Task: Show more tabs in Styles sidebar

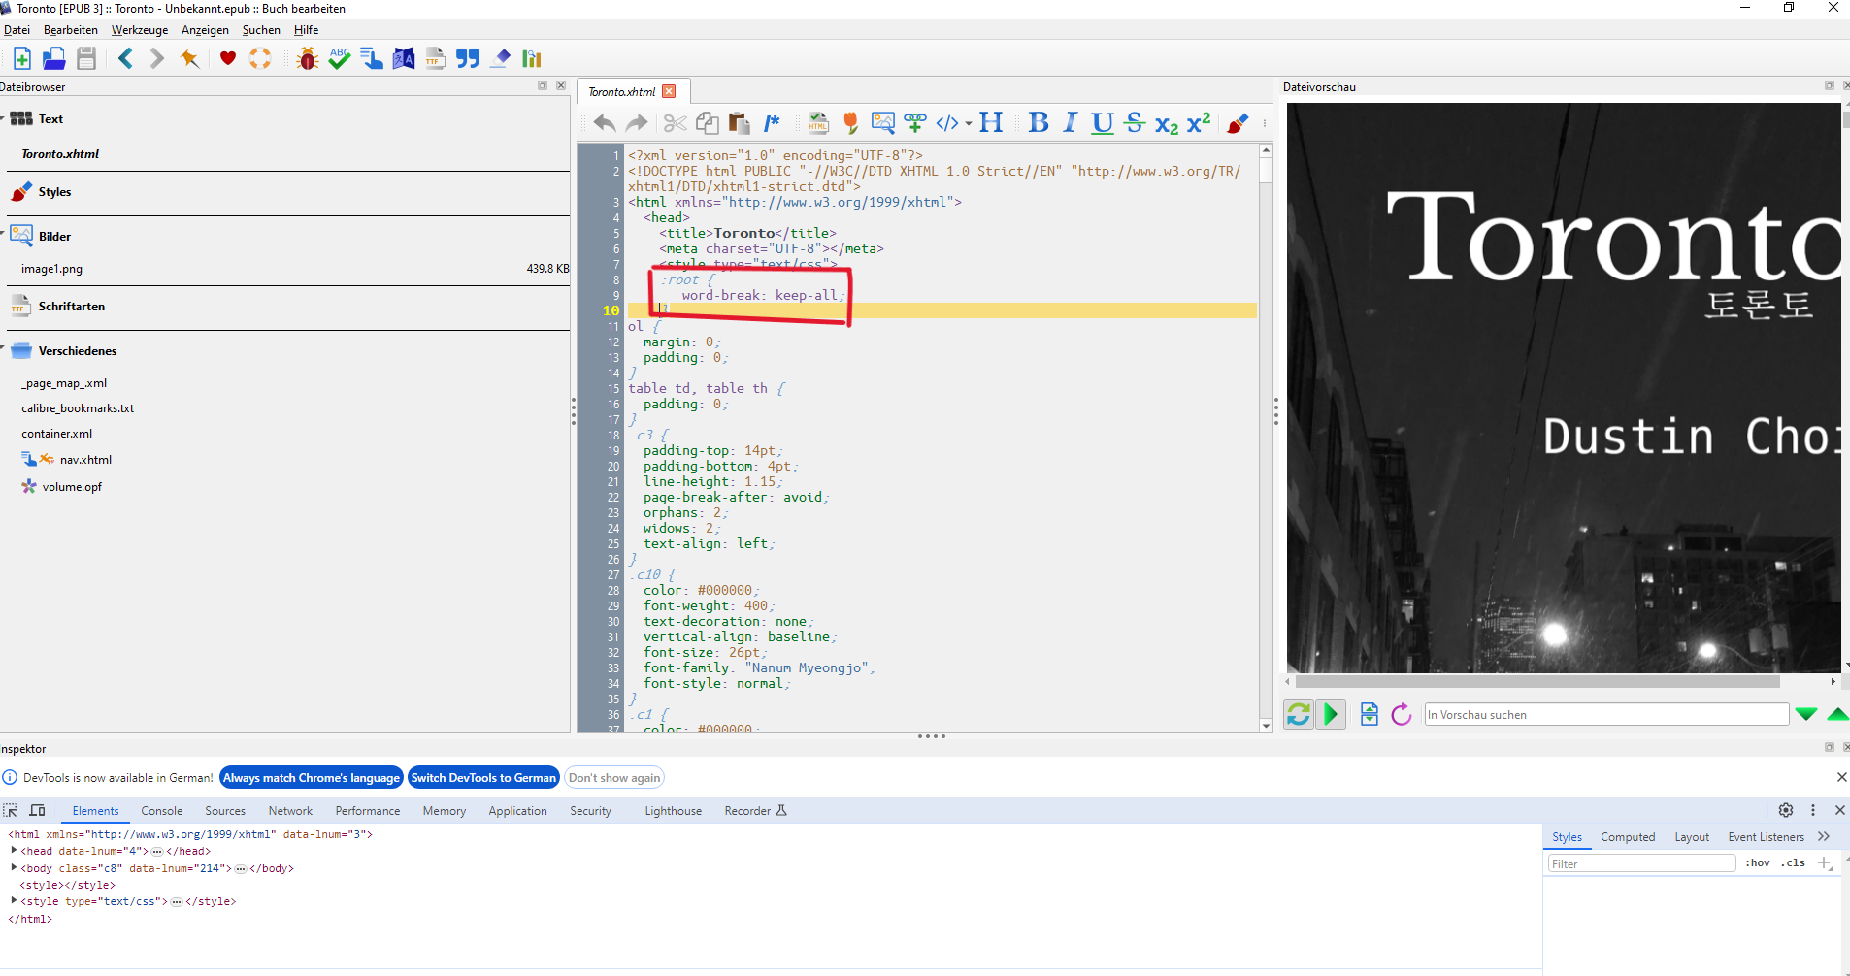Action: point(1824,836)
